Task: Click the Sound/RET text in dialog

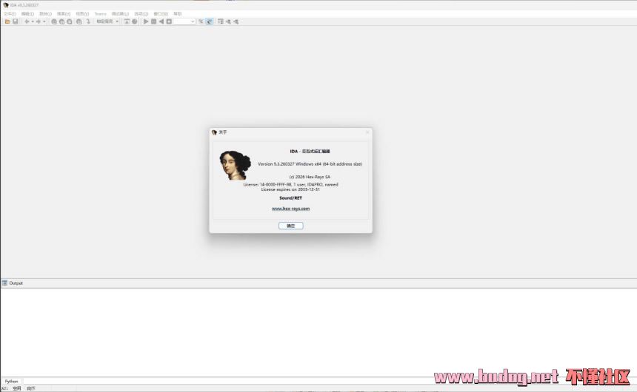Action: [290, 198]
